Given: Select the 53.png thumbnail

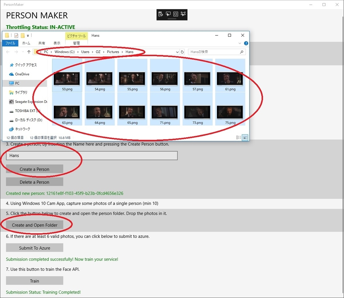Looking at the screenshot, I should [67, 75].
